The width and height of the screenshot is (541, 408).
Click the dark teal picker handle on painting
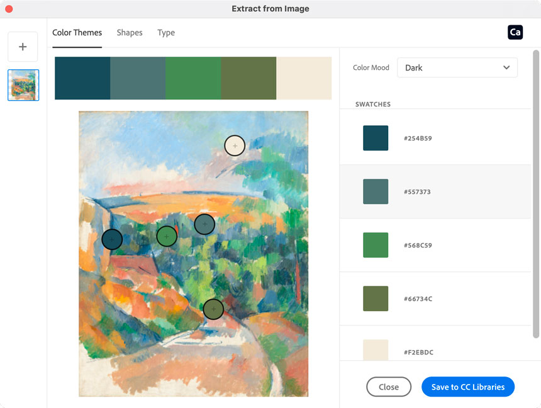[112, 239]
